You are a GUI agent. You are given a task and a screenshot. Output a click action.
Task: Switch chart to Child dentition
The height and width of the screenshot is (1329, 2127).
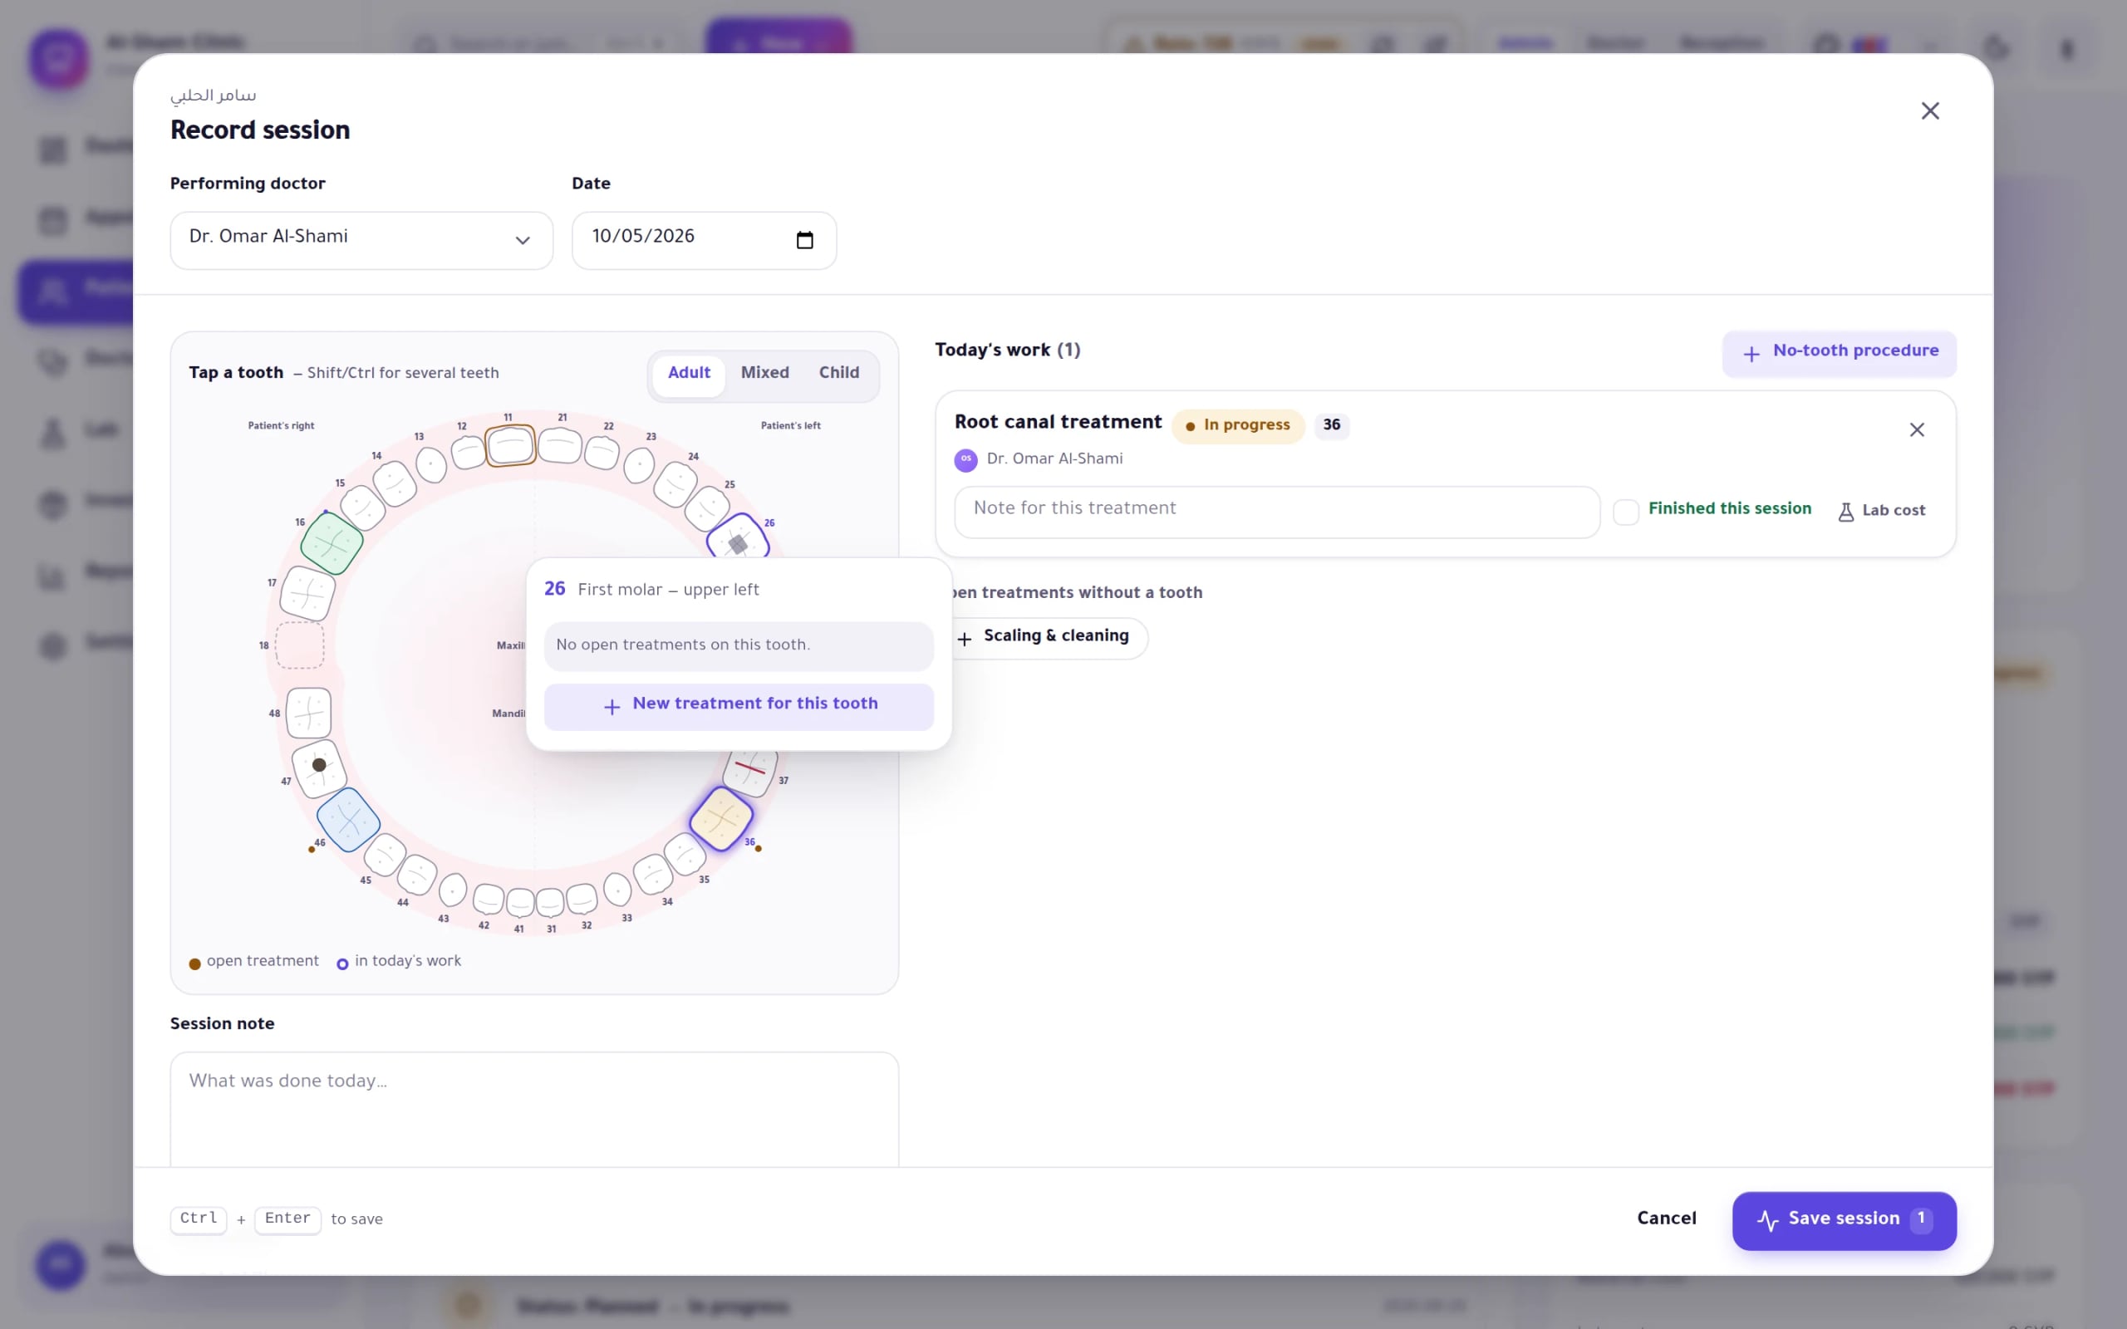point(838,374)
